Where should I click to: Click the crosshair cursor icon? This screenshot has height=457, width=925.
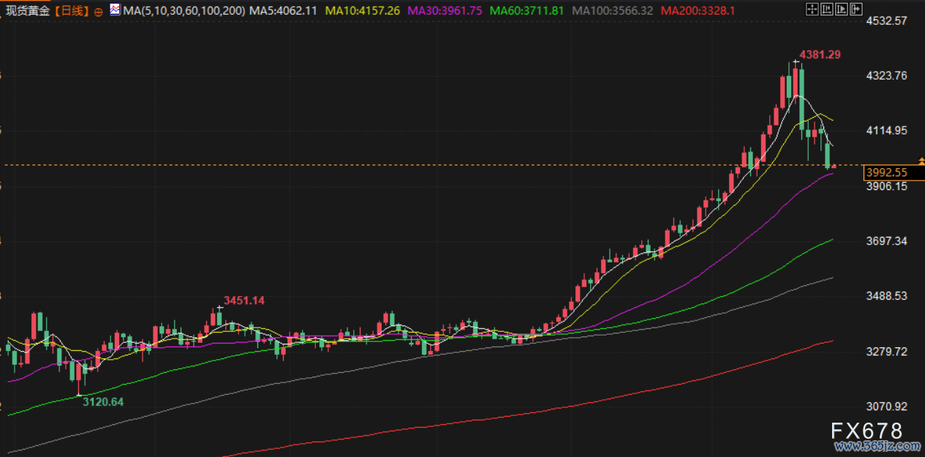[x=812, y=10]
